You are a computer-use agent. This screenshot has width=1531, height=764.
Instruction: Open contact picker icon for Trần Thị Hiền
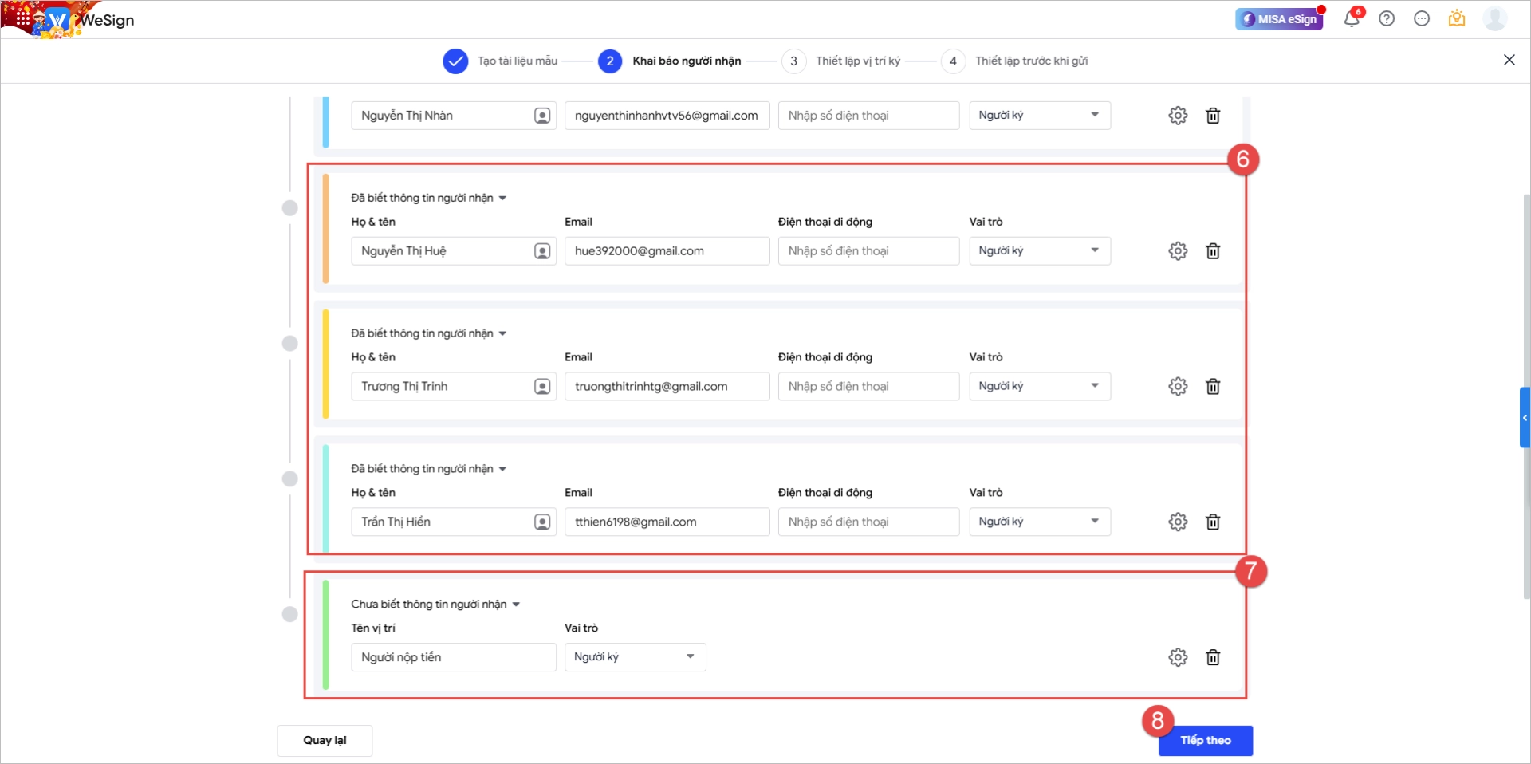tap(542, 522)
